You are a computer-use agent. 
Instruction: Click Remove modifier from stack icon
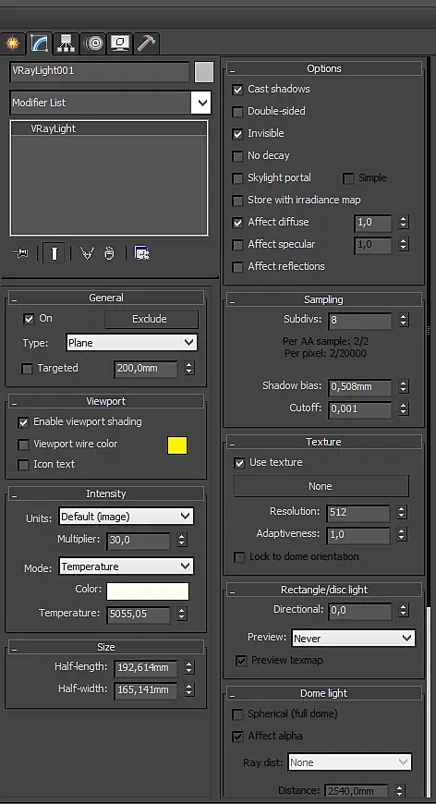pos(109,253)
